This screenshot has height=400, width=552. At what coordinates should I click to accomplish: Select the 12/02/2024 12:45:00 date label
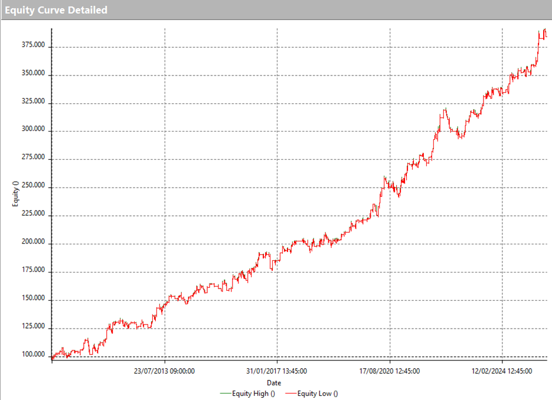point(502,371)
